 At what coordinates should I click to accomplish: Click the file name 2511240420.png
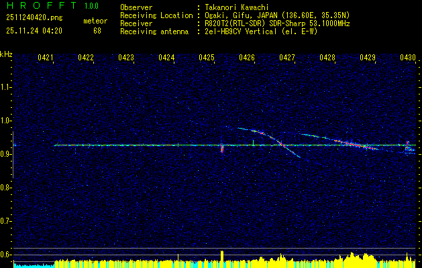tap(34, 18)
